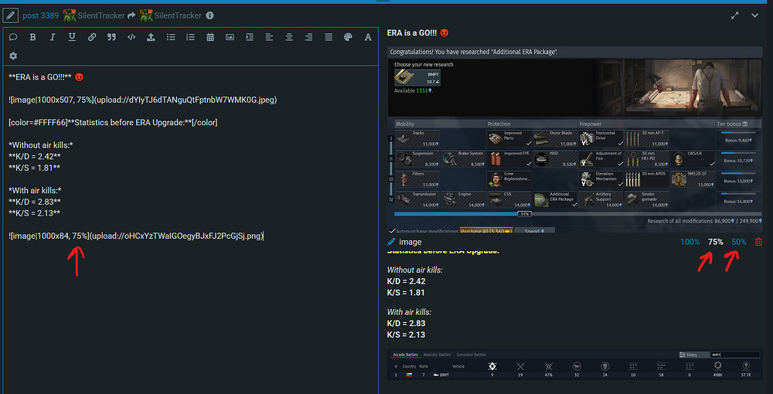Open the color palette icon
The width and height of the screenshot is (773, 394).
pos(348,37)
